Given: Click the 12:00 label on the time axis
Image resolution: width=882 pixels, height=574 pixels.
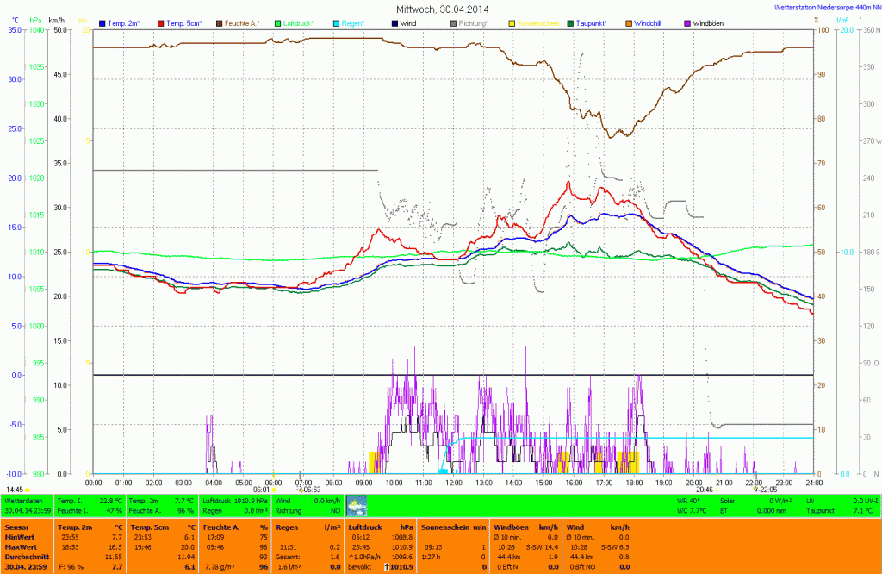Looking at the screenshot, I should tap(454, 483).
